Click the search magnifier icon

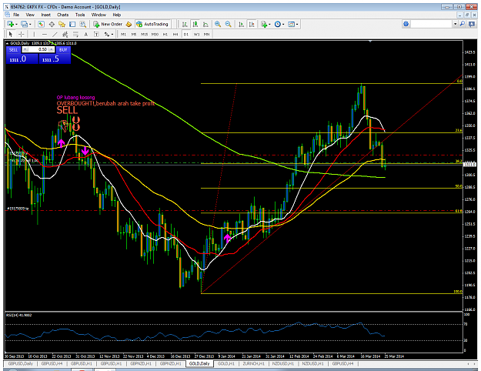(463, 24)
